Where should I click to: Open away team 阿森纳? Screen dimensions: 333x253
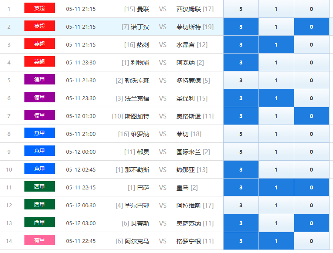coord(185,63)
